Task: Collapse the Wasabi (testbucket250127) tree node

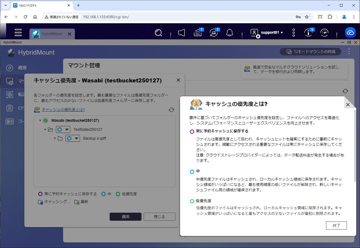Action: tap(40, 120)
